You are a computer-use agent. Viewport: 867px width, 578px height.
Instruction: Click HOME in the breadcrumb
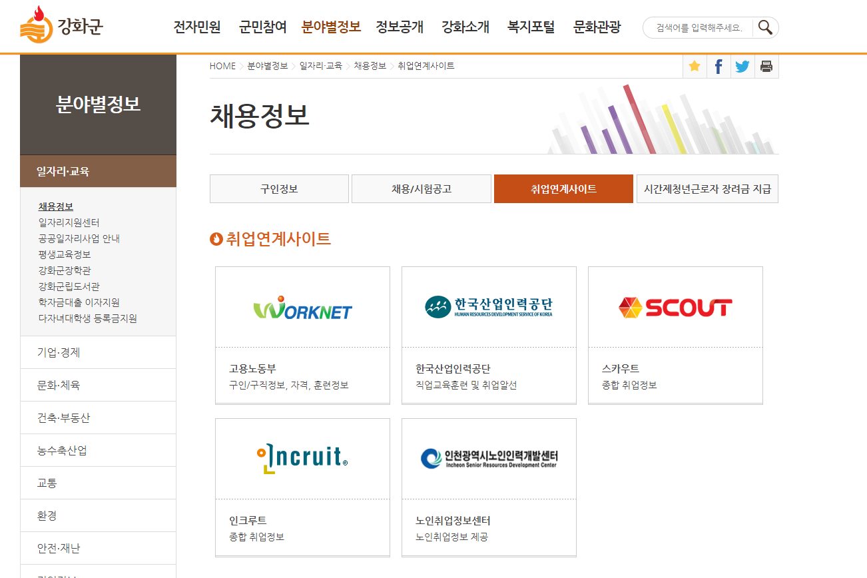pos(222,66)
